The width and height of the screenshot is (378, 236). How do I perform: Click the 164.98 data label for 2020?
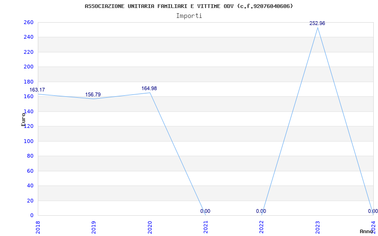149,88
